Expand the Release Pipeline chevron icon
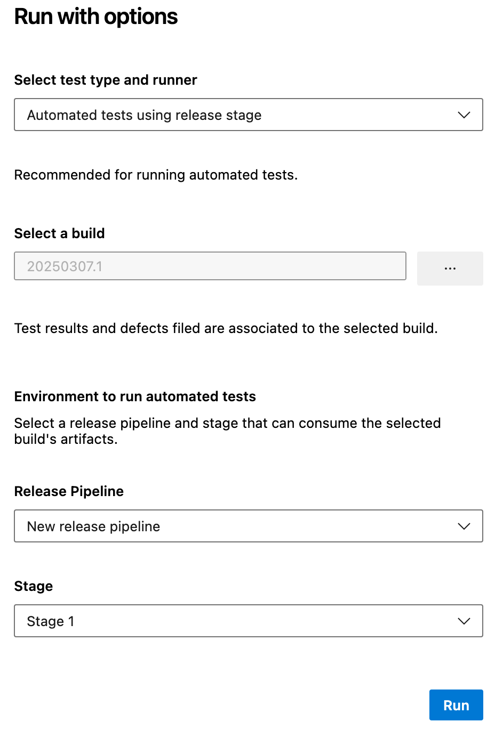Image resolution: width=495 pixels, height=730 pixels. coord(464,526)
